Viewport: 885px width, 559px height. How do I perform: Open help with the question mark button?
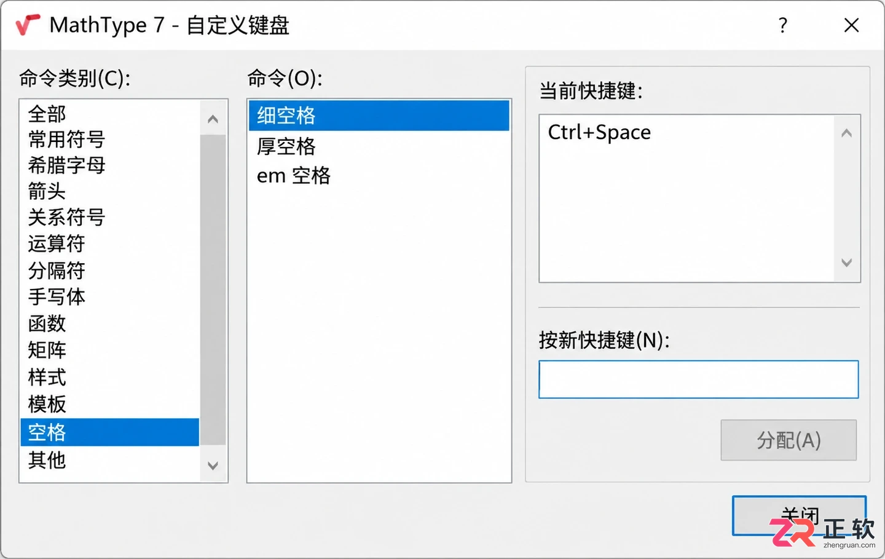[782, 25]
